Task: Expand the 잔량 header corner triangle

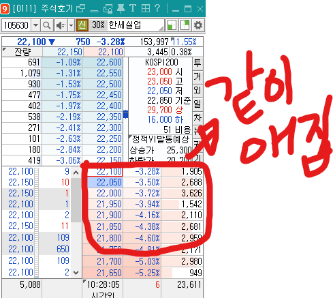Action: pos(4,49)
